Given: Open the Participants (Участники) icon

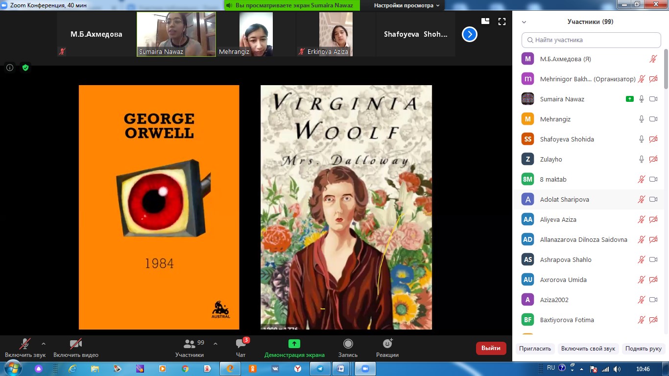Looking at the screenshot, I should [189, 344].
